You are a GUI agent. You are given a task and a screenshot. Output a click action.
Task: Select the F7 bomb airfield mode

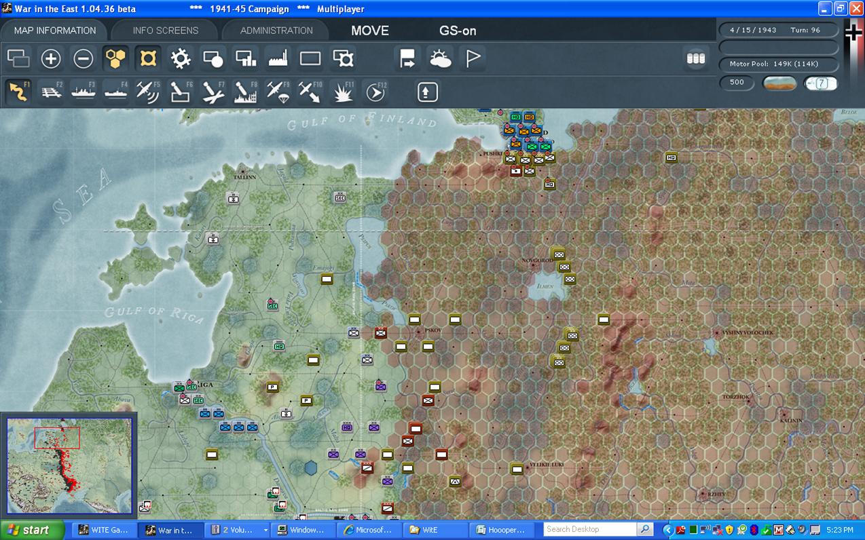(x=213, y=92)
